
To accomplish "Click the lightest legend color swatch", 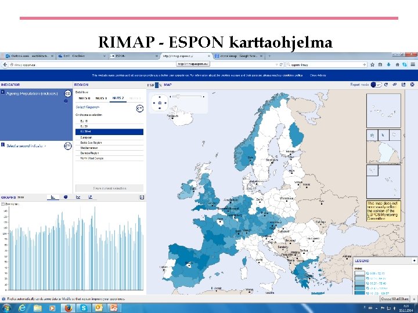I will [359, 274].
